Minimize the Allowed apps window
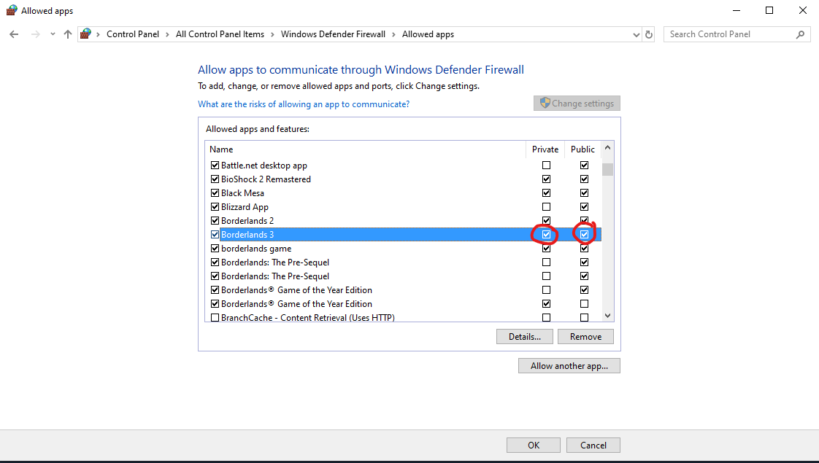The image size is (819, 463). coord(737,10)
